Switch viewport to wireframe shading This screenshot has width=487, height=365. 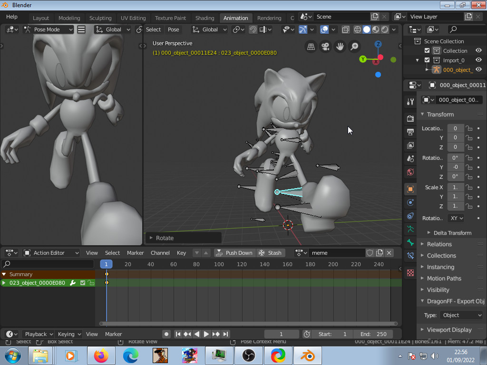[x=357, y=29]
